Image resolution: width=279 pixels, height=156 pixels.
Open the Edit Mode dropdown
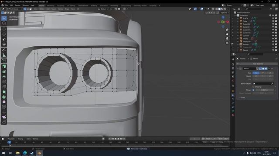pyautogui.click(x=15, y=9)
